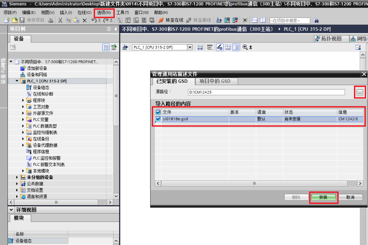The image size is (368, 245).
Task: Open the PLC_1 [CPU 315-2 DP] device dropdown
Action: tap(190, 47)
